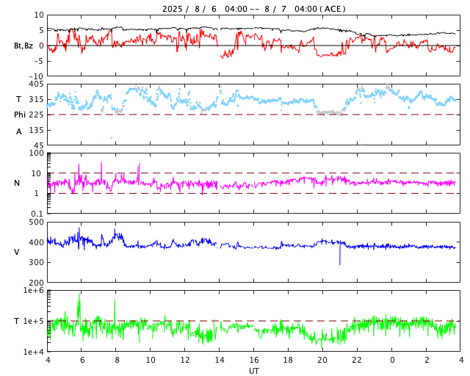Click the "8" hour label on the UT axis
Viewport: 470px width, 376px height.
coord(117,360)
